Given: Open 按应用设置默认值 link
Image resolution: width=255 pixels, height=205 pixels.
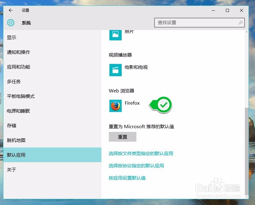Looking at the screenshot, I should 127,178.
